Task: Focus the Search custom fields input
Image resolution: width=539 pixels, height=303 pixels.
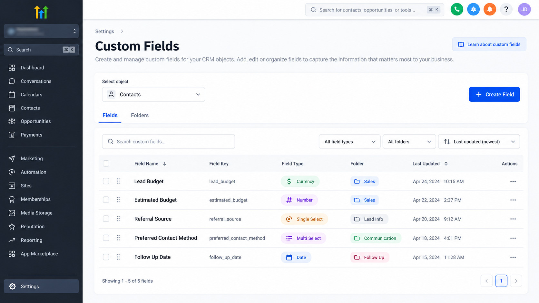Action: pyautogui.click(x=169, y=142)
